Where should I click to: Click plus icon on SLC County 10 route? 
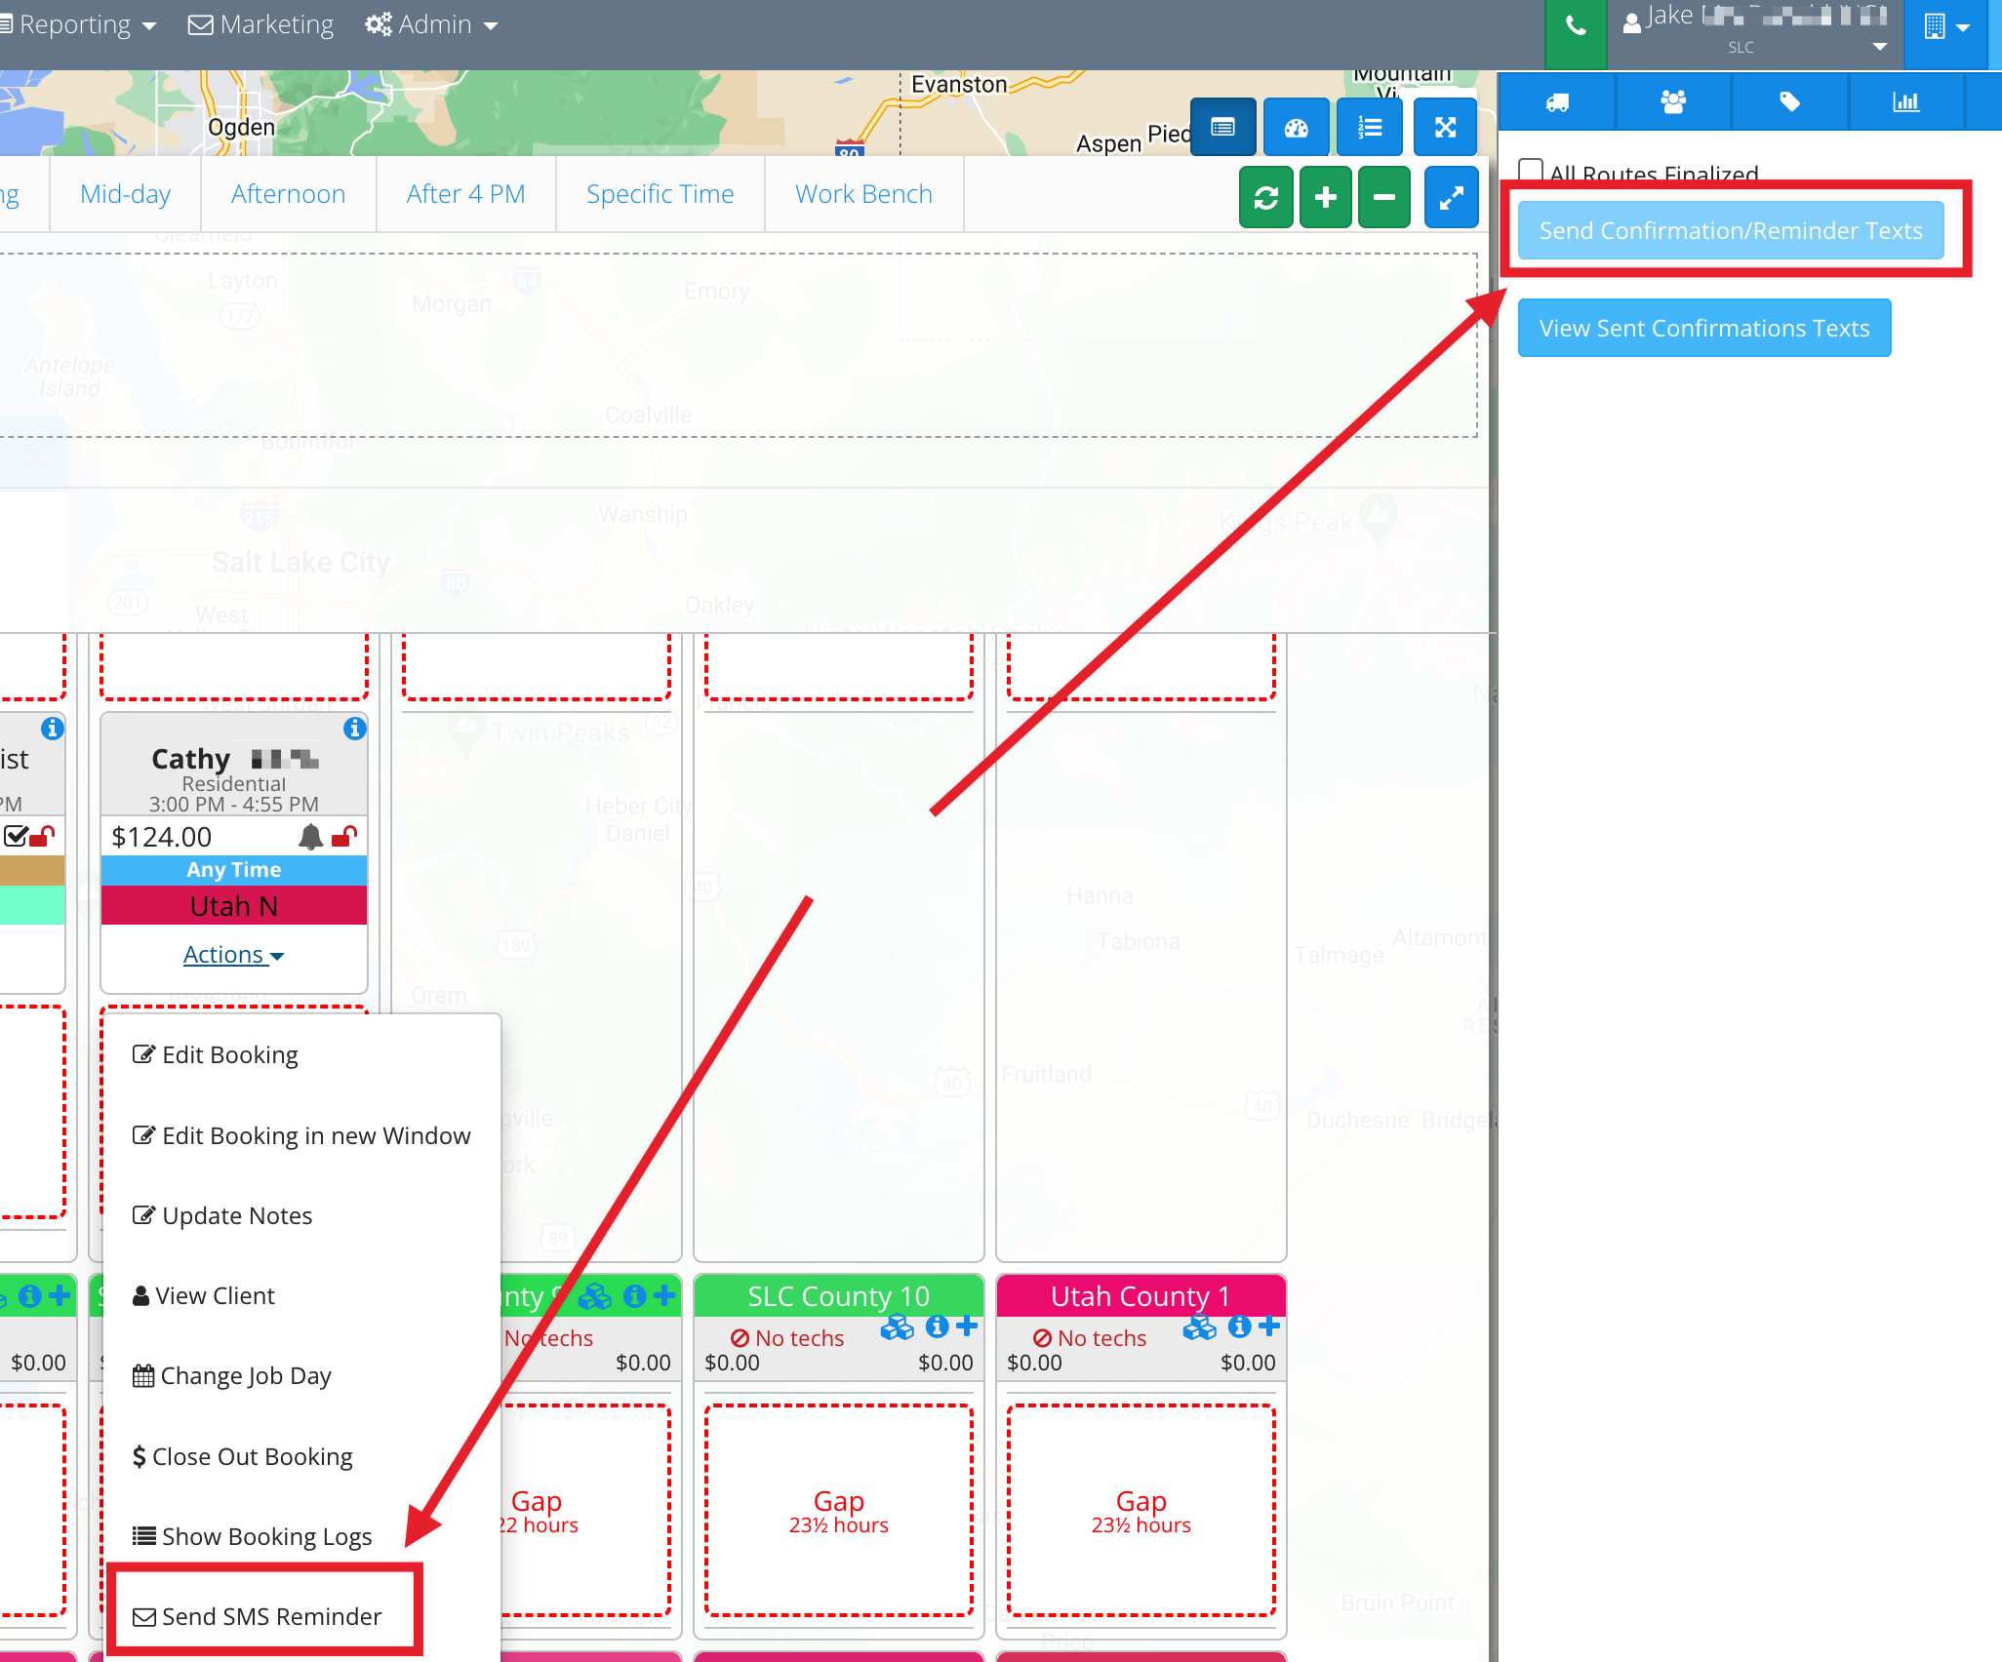pos(967,1326)
